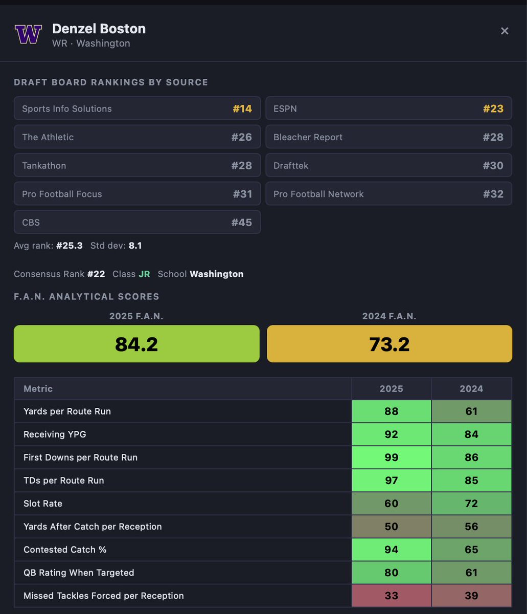
Task: Open the Sports Info Solutions ranking card
Action: click(x=137, y=108)
